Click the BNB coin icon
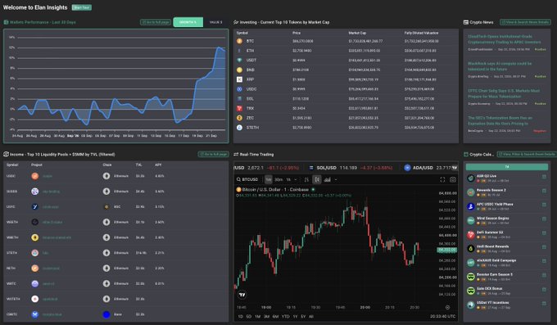This screenshot has height=325, width=557. tap(239, 70)
